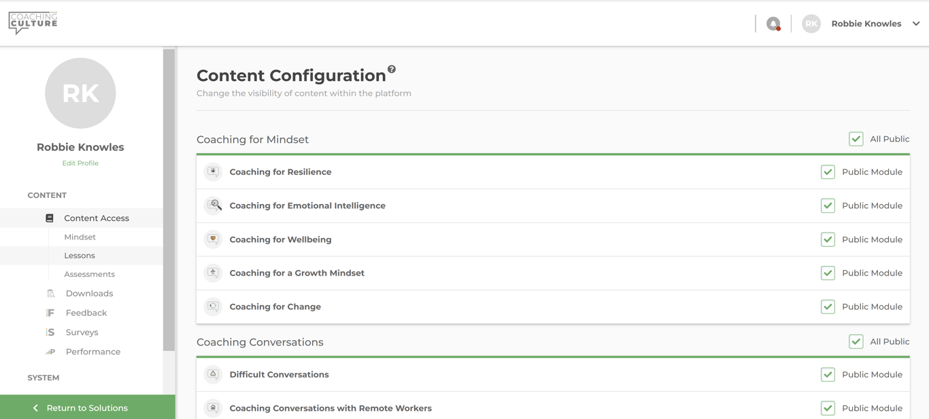Uncheck Public Module for Growth Mindset

pos(828,273)
